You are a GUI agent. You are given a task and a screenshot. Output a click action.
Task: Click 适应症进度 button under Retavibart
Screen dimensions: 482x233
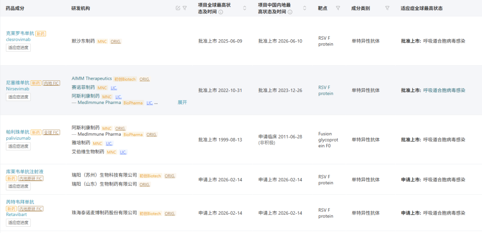[18, 223]
